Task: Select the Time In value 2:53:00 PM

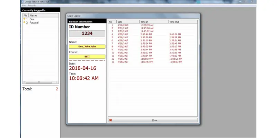Action: tap(146, 40)
